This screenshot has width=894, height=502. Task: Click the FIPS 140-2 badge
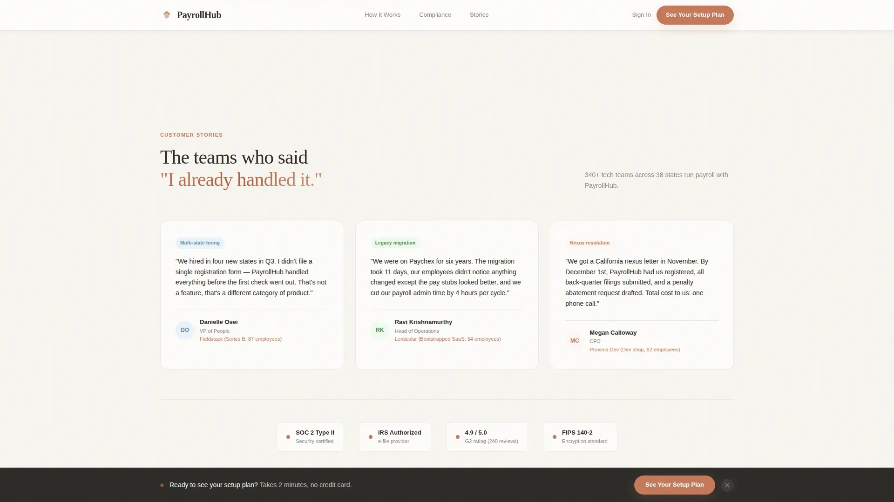tap(580, 437)
